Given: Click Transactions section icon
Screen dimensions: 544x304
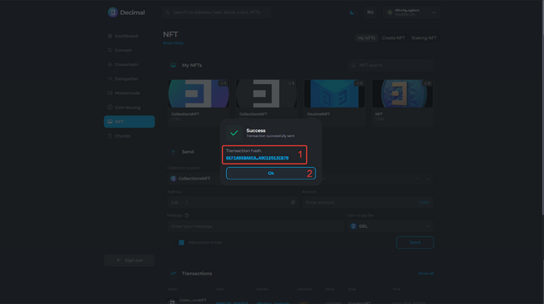Looking at the screenshot, I should [x=173, y=274].
